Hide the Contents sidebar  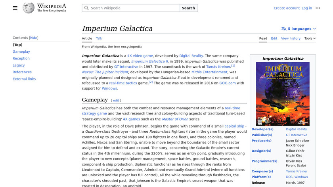(x=34, y=38)
